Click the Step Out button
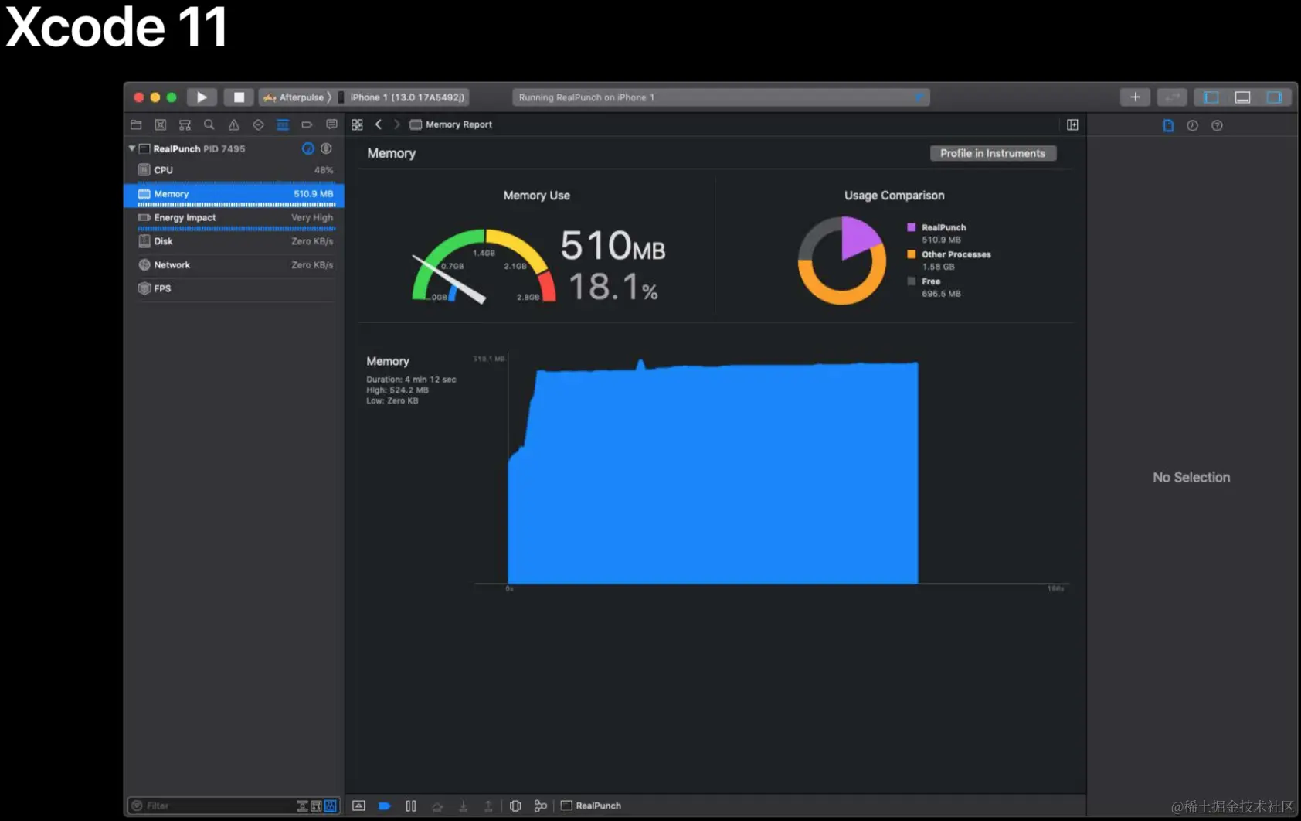The width and height of the screenshot is (1301, 821). tap(488, 806)
